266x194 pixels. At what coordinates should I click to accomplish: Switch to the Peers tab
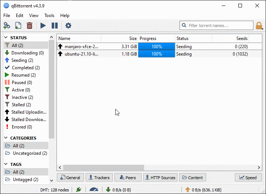point(128,177)
